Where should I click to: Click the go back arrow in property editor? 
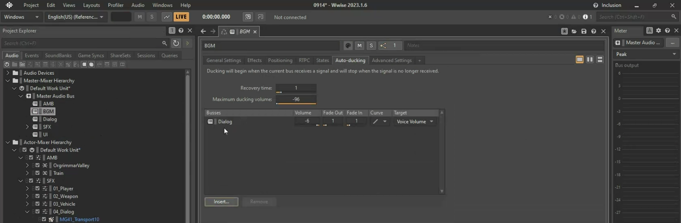click(x=203, y=31)
